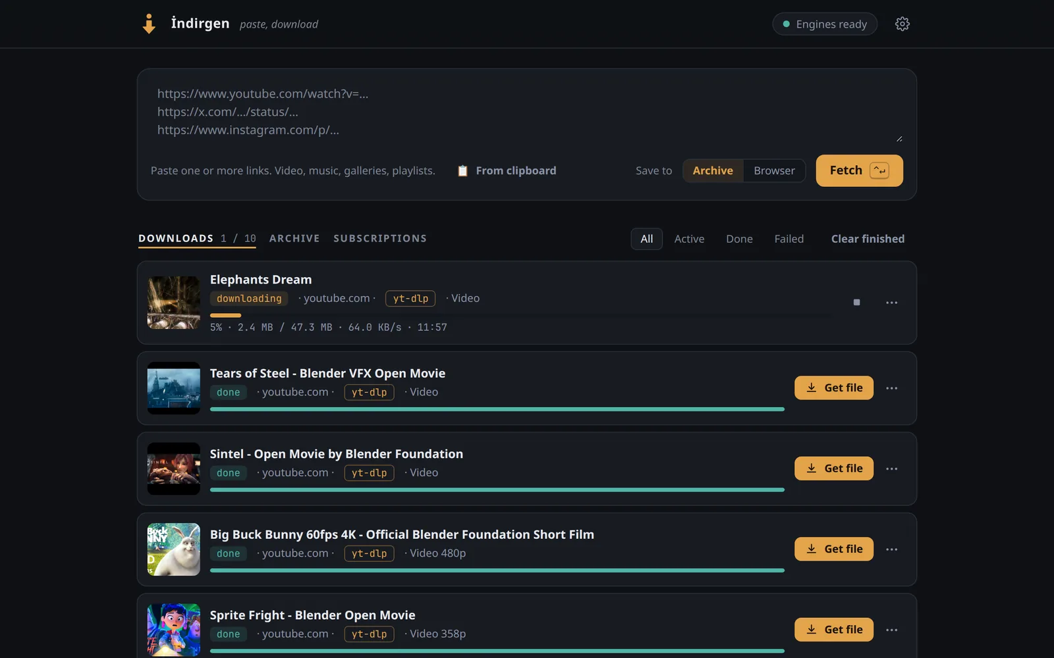1054x658 pixels.
Task: Open the Sprite Fright thumbnail
Action: pos(174,630)
